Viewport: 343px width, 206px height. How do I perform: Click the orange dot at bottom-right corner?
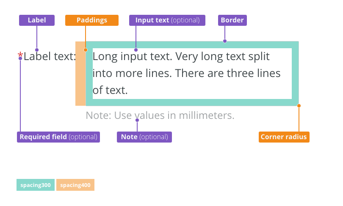(x=299, y=106)
